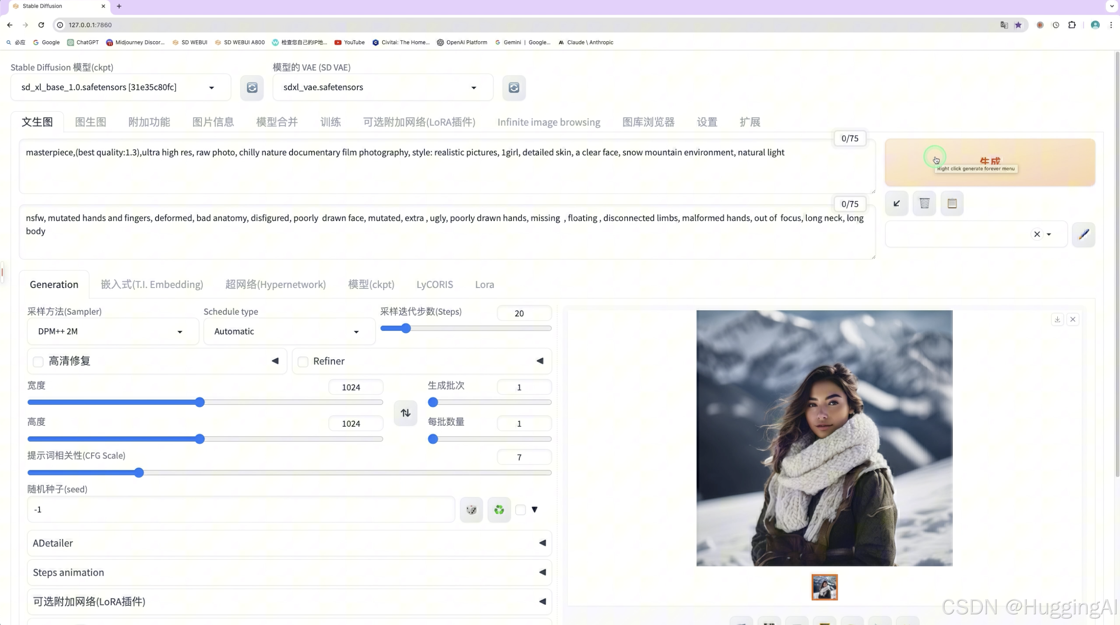Image resolution: width=1120 pixels, height=625 pixels.
Task: Open the Infinite image browsing tab
Action: pyautogui.click(x=549, y=122)
